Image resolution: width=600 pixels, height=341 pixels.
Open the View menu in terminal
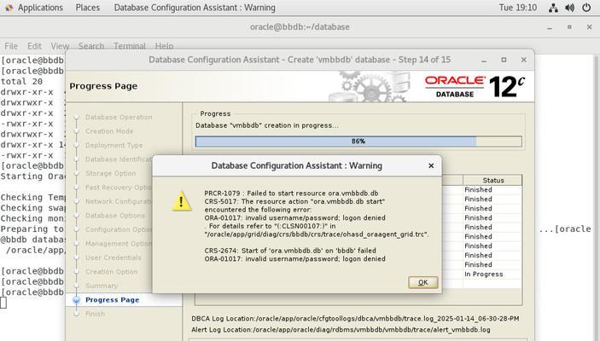coord(60,46)
